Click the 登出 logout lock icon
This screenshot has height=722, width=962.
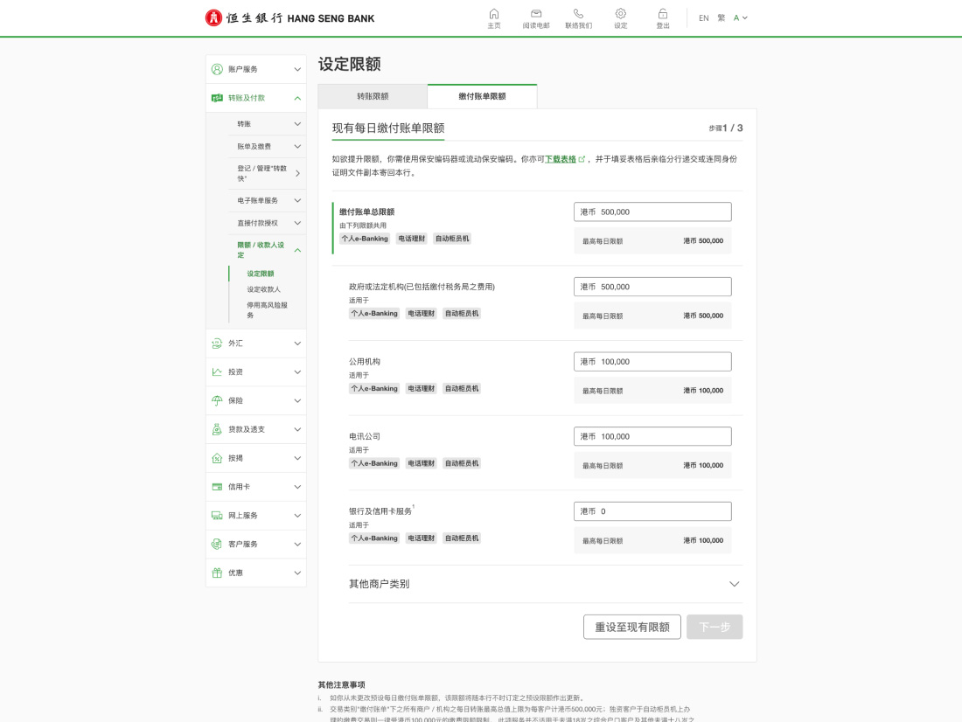click(663, 14)
